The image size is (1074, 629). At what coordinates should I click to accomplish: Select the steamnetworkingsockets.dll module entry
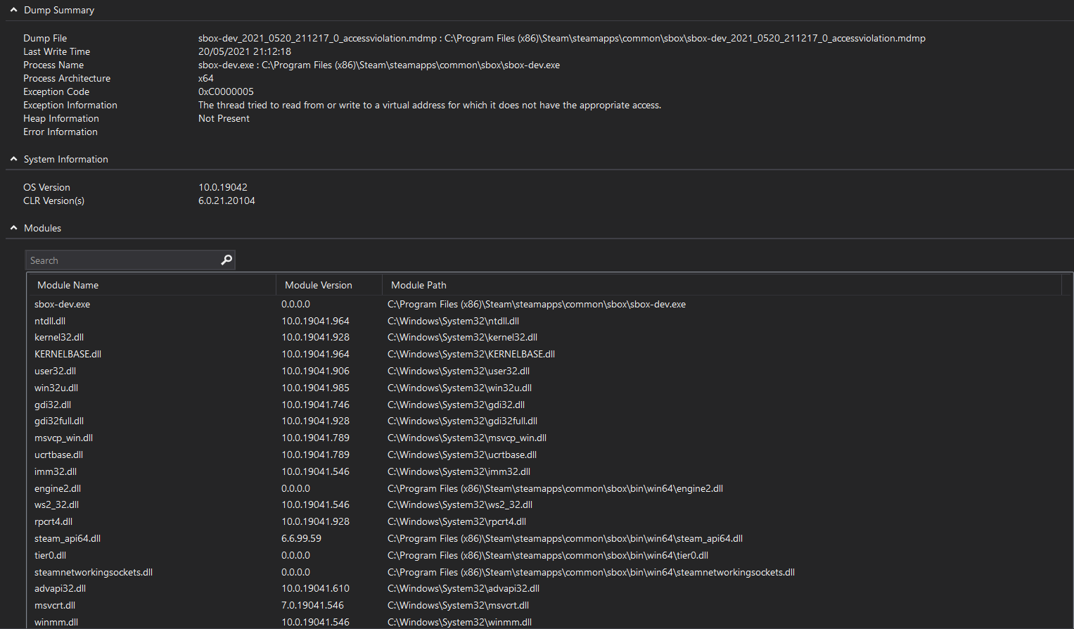(x=94, y=572)
